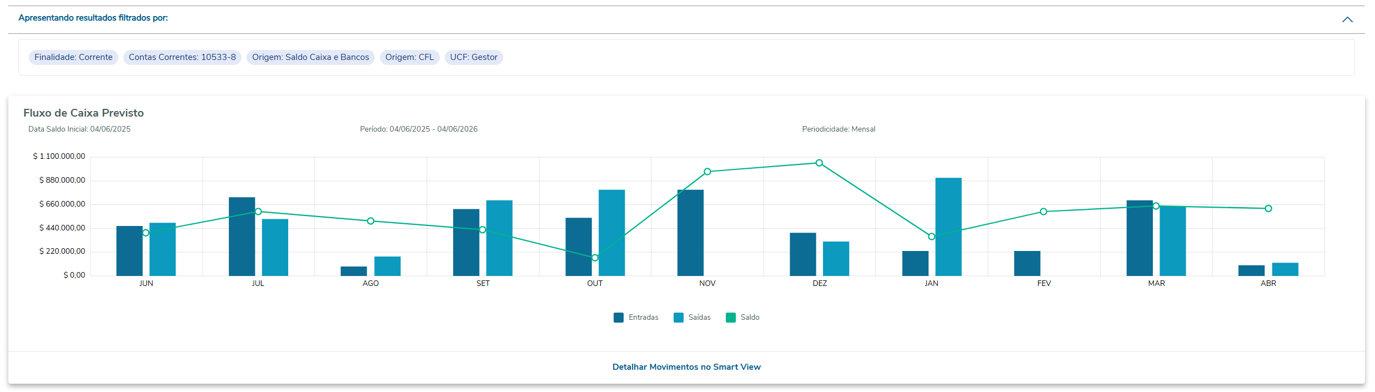Click the ABR Entradas bar
The height and width of the screenshot is (392, 1375).
(1252, 270)
